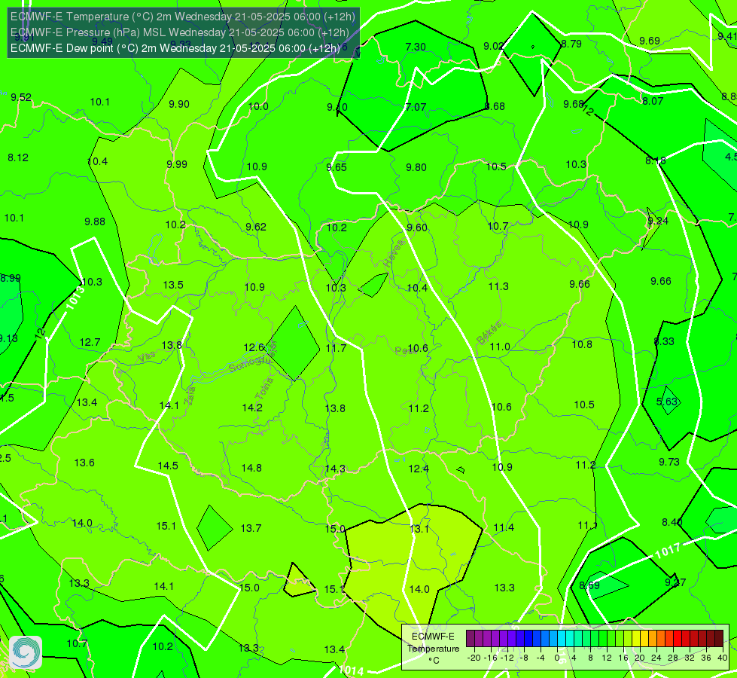Click the 9.99 temperature value
The height and width of the screenshot is (678, 737).
177,164
